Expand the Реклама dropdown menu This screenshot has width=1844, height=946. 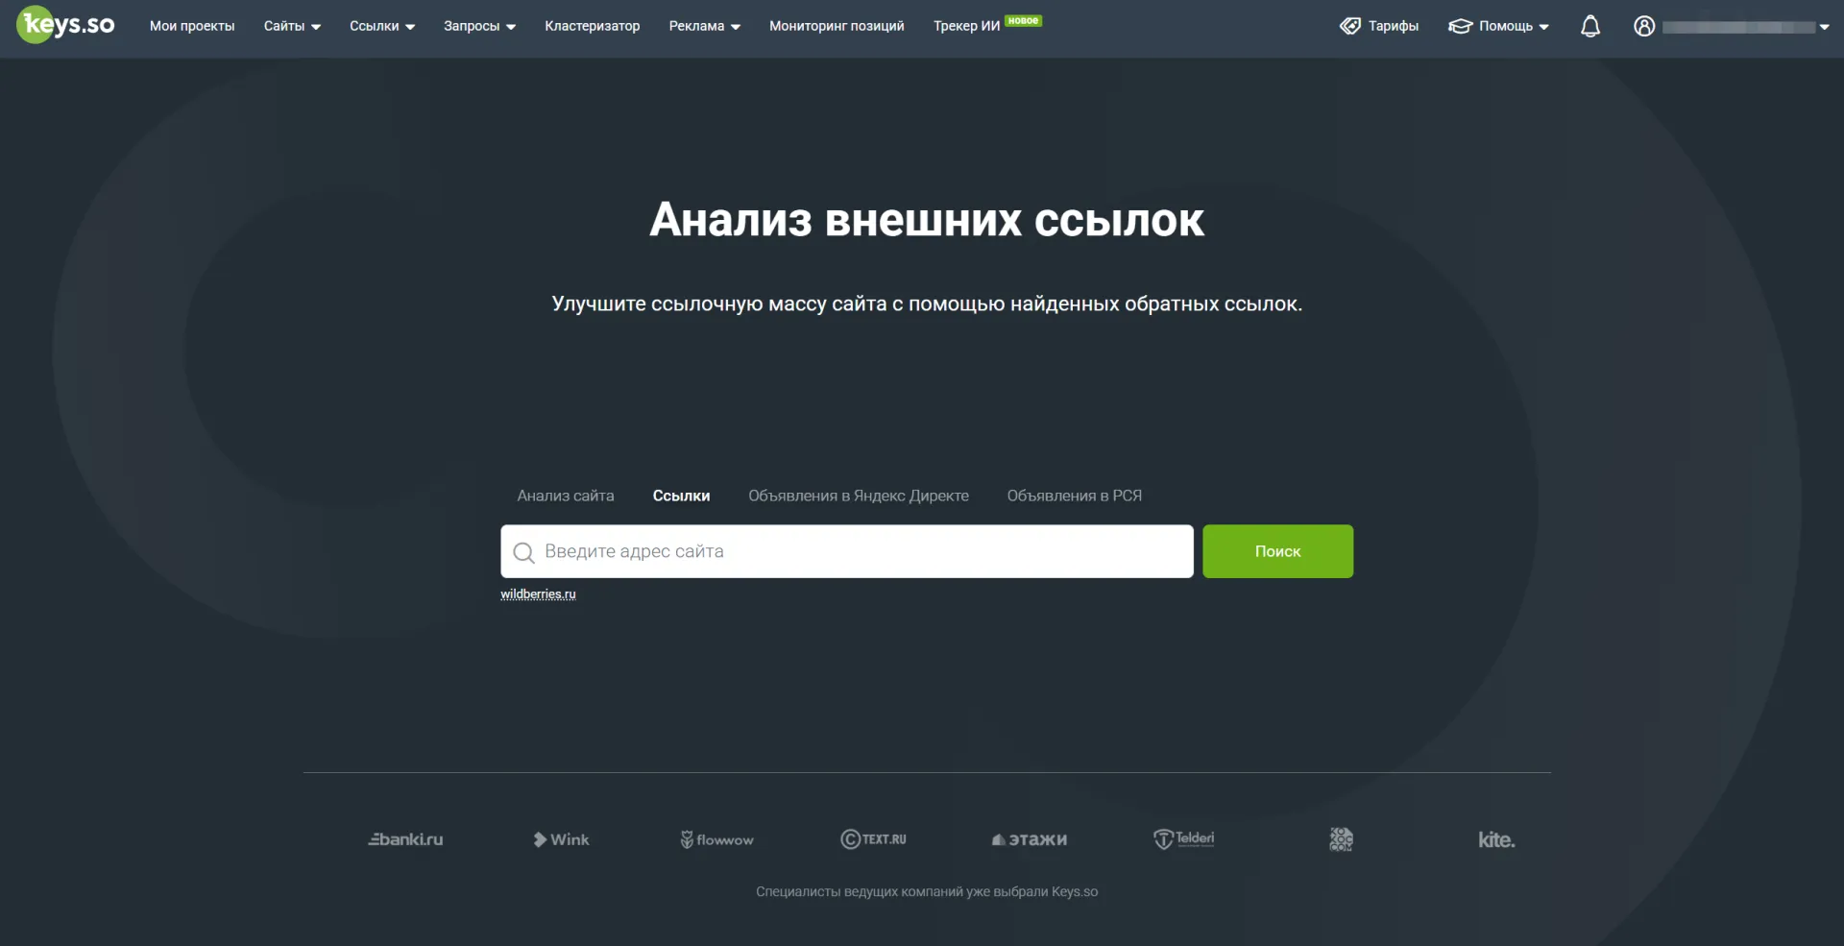click(704, 26)
